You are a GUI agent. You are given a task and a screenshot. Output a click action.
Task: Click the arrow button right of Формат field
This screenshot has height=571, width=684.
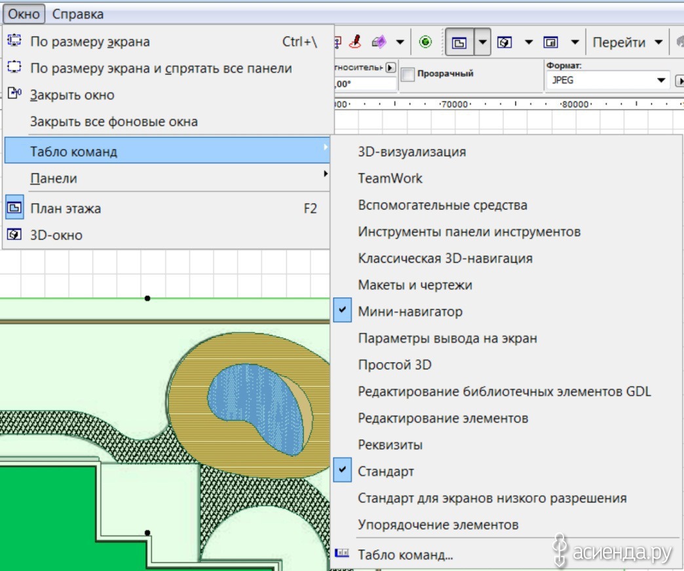[679, 81]
